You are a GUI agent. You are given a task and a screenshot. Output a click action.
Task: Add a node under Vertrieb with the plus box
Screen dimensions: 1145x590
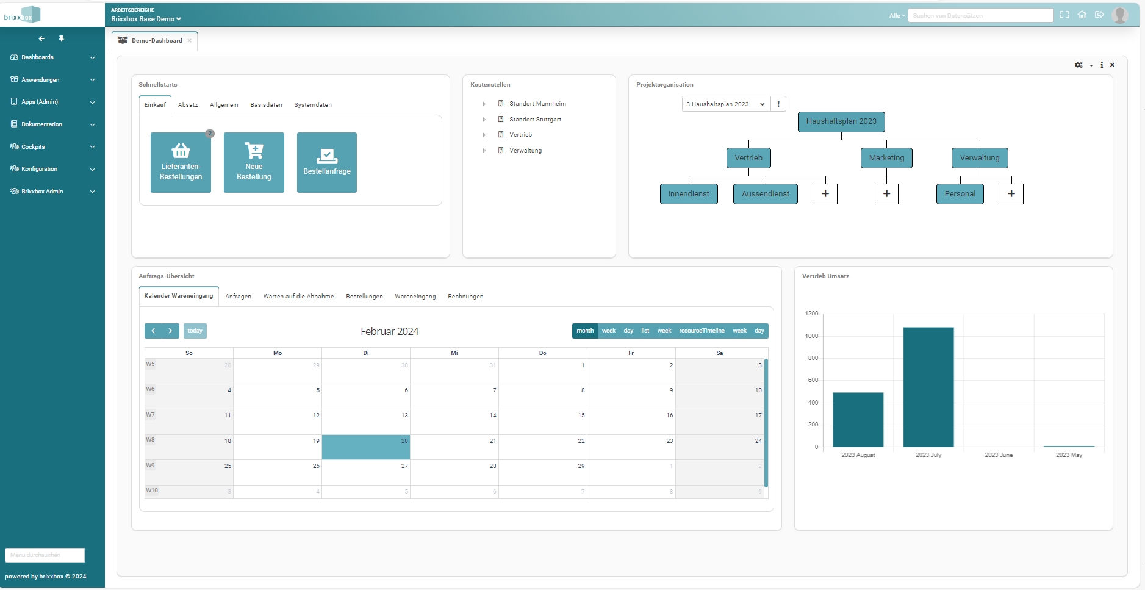pos(825,194)
